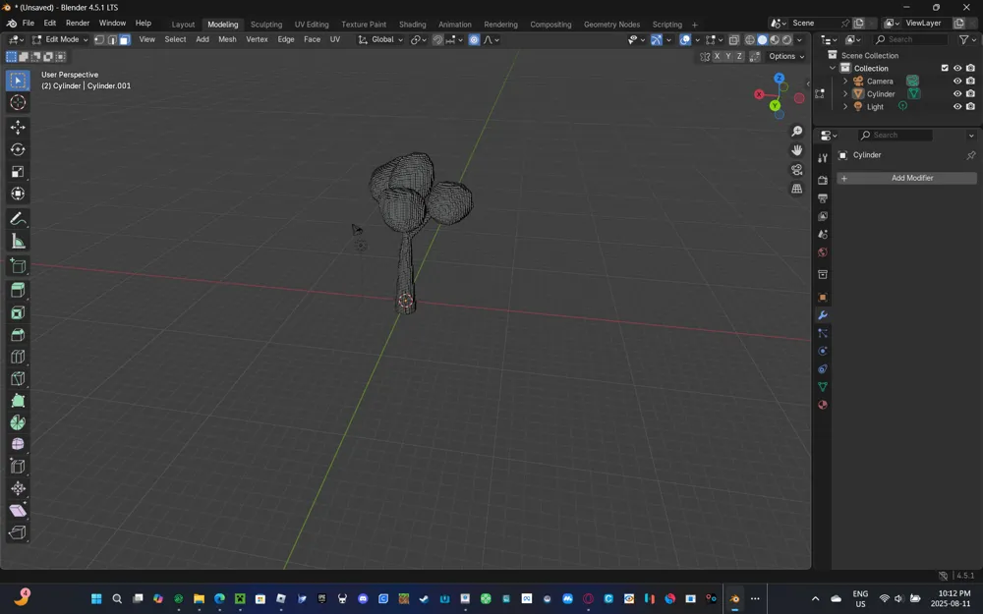
Task: Open the Physics properties tab icon
Action: coord(823,351)
